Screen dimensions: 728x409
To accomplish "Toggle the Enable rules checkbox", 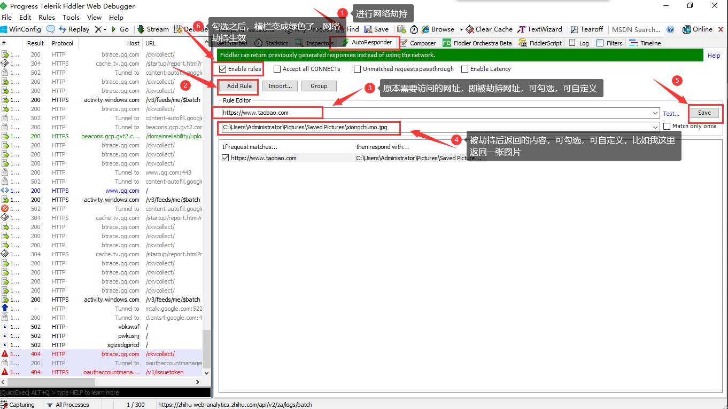I will tap(223, 69).
